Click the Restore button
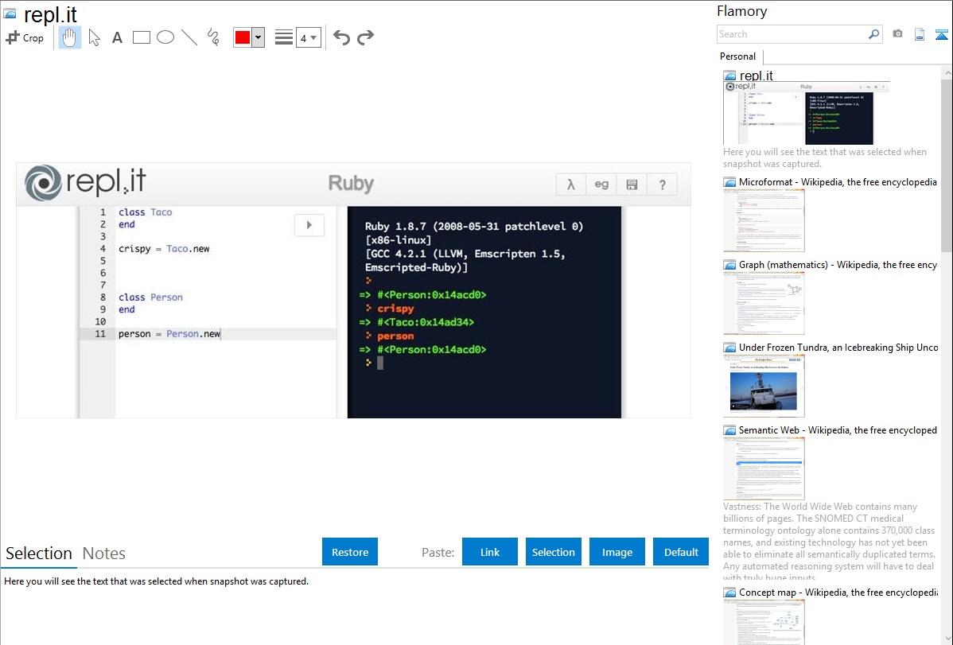953x645 pixels. 350,552
